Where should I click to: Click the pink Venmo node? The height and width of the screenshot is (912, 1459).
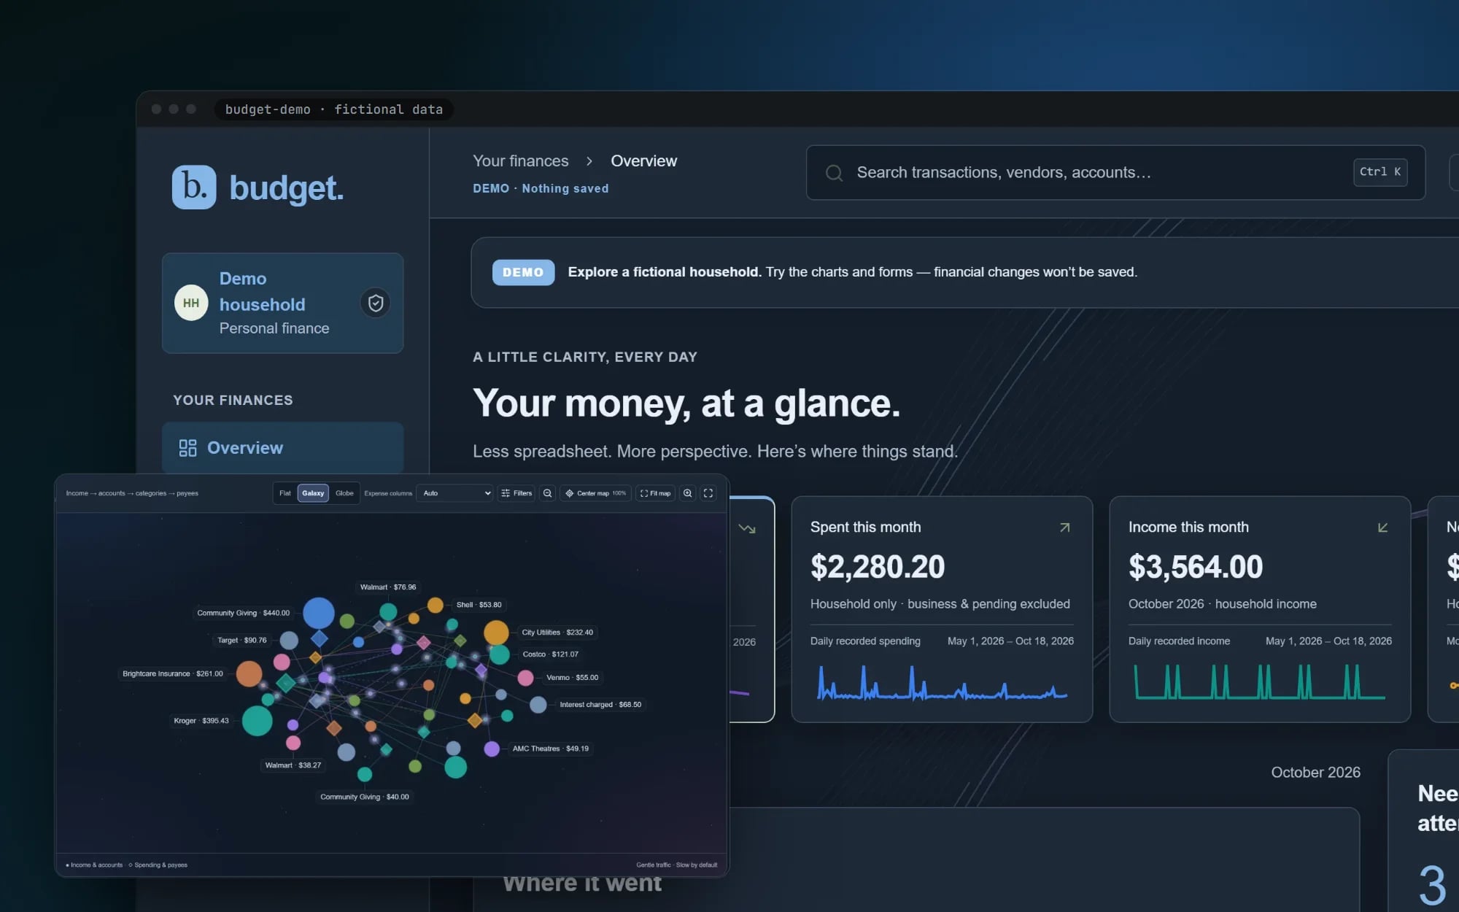click(525, 678)
